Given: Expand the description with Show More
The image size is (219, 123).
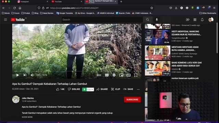Looking at the screenshot, I should point(27,117).
